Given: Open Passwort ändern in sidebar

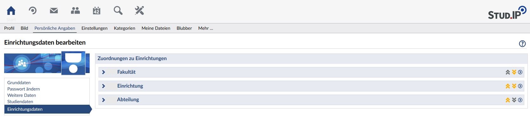Looking at the screenshot, I should [x=23, y=89].
